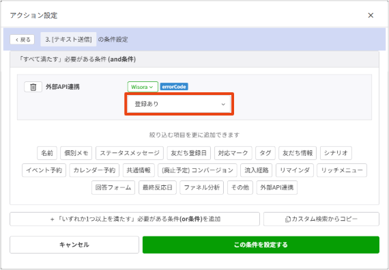Add the 個別メモ filter item
The width and height of the screenshot is (389, 270).
point(76,153)
